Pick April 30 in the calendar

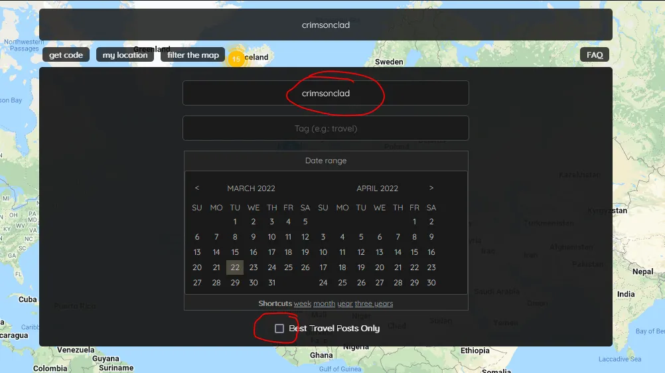point(431,283)
